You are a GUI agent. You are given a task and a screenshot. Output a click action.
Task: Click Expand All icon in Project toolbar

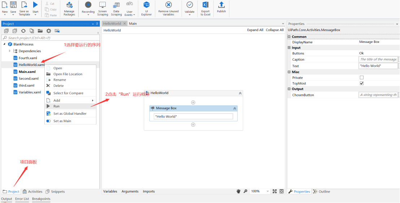pos(6,31)
